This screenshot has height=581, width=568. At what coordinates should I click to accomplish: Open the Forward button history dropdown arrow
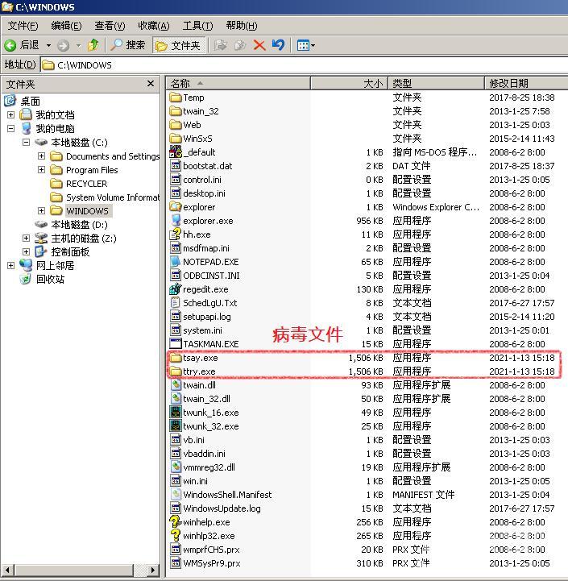point(78,46)
